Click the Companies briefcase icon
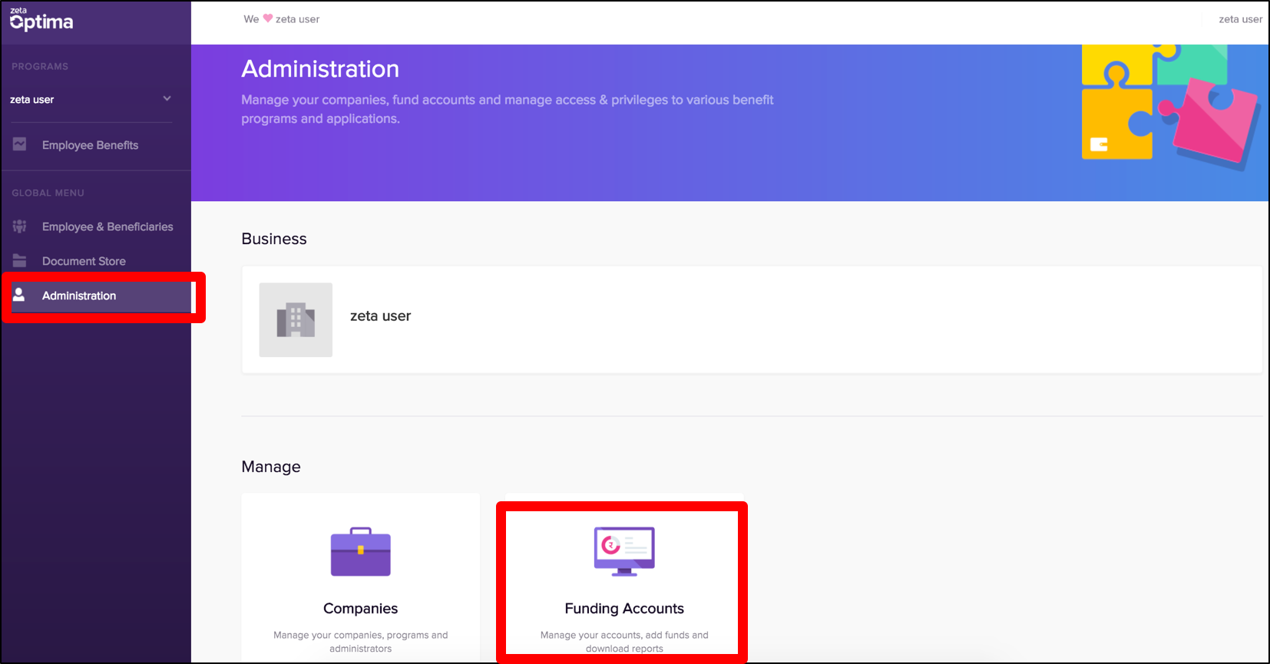 [x=360, y=551]
